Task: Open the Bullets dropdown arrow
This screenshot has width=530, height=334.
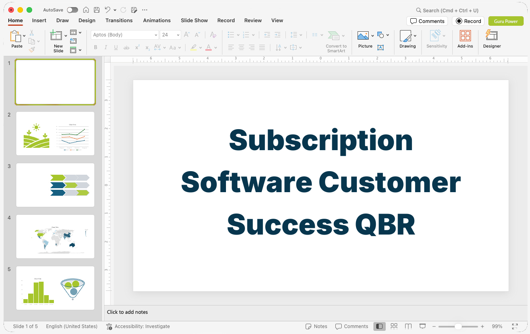Action: coord(238,35)
